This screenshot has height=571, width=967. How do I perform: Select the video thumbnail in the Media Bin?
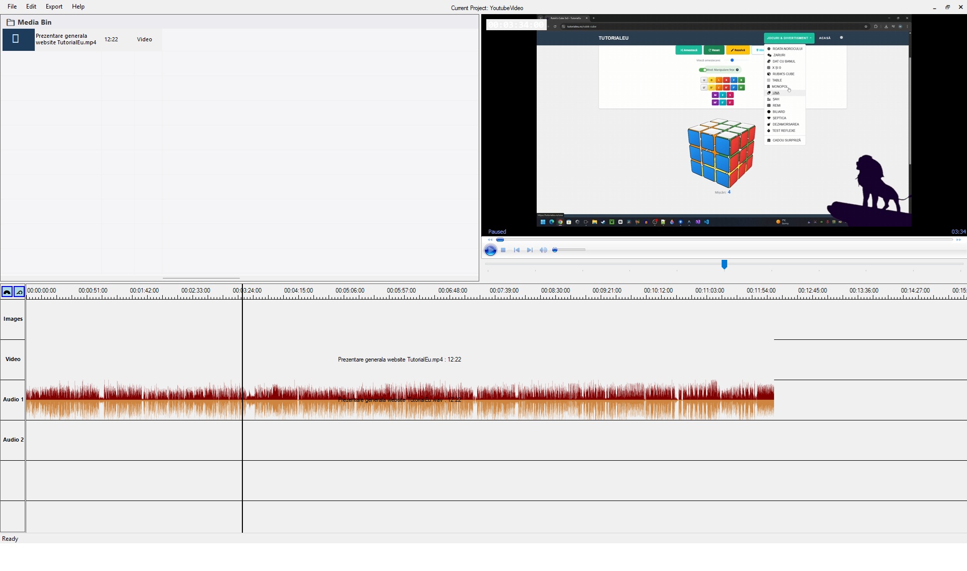(x=18, y=39)
